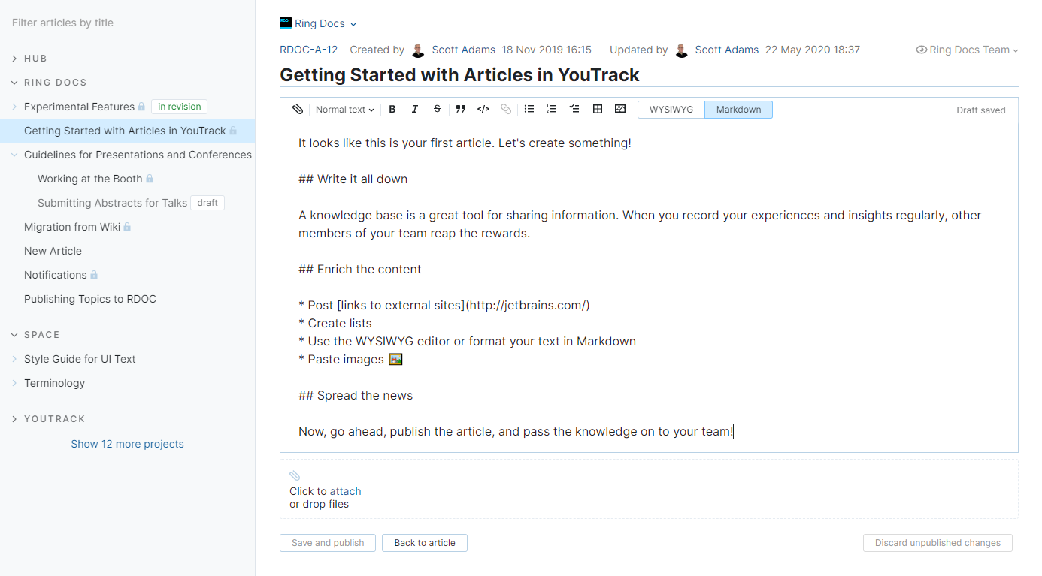Open updater Scott Adams profile link

[x=726, y=50]
